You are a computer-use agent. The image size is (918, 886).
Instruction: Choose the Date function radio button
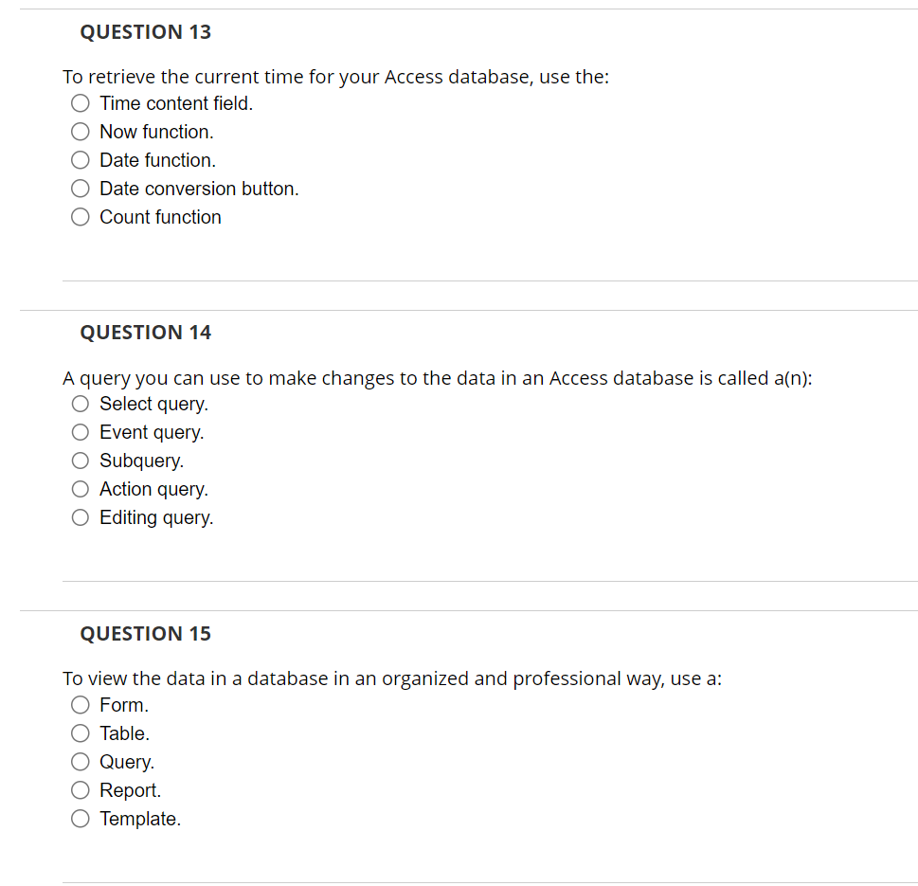80,159
